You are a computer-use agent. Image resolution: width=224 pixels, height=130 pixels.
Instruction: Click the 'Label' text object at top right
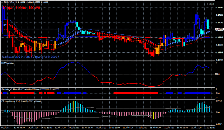click(210, 4)
